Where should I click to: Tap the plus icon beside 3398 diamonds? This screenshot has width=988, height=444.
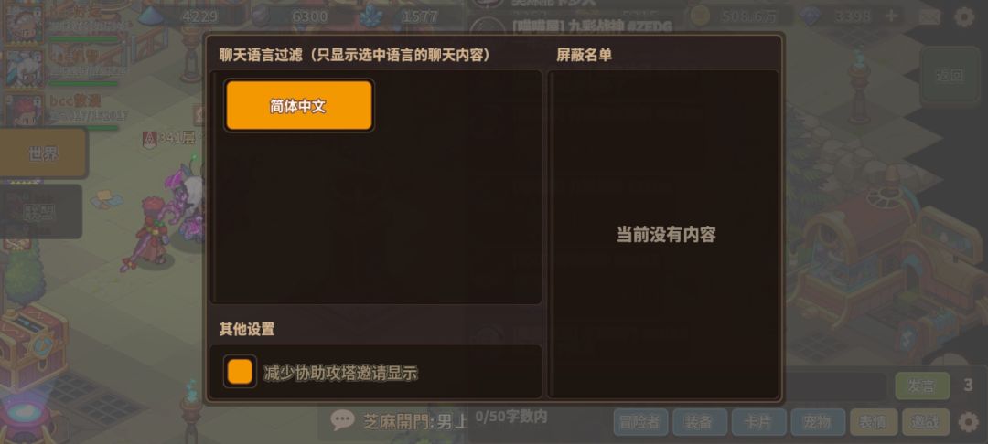tap(891, 16)
